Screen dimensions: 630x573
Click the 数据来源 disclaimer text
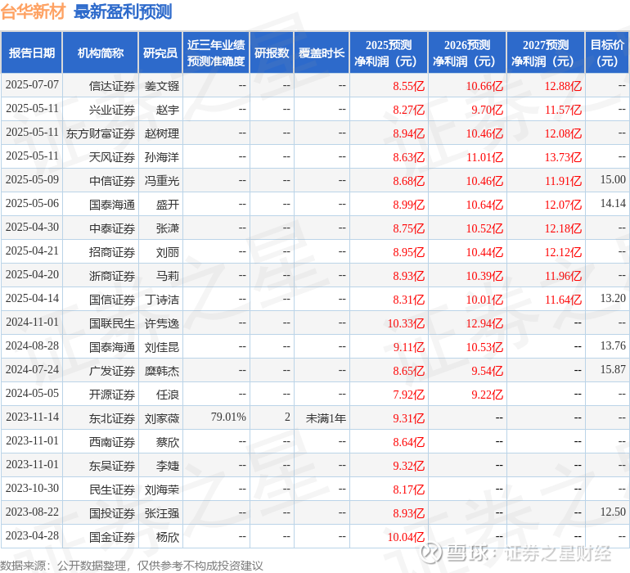coord(132,566)
